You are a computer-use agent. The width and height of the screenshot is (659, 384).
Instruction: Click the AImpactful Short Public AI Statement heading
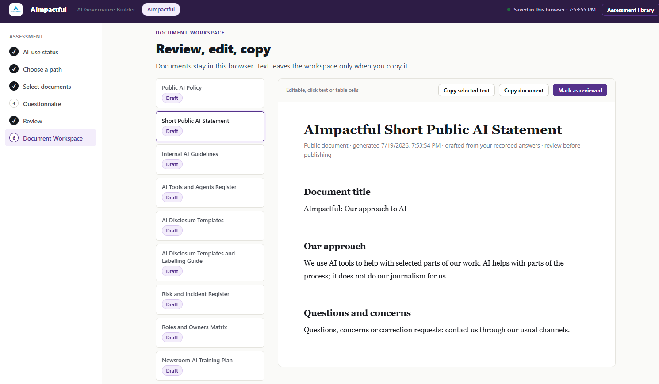433,129
